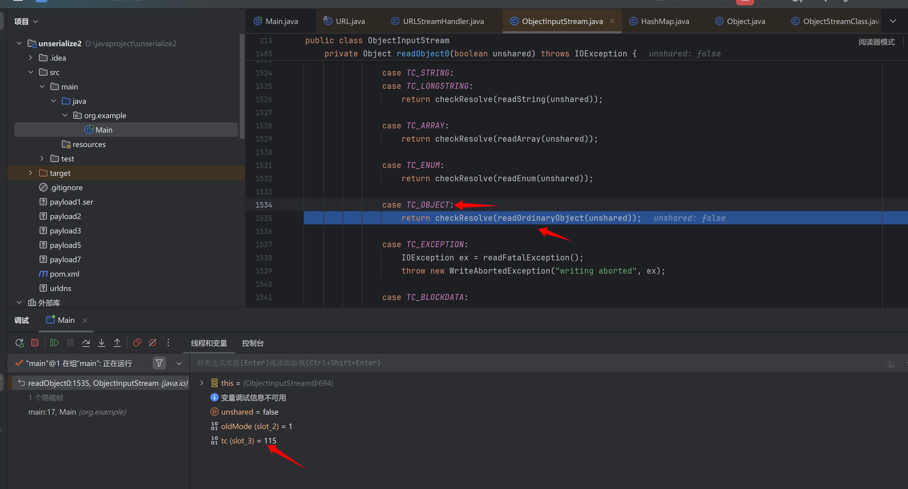Switch to the HashMap.java tab

tap(664, 21)
